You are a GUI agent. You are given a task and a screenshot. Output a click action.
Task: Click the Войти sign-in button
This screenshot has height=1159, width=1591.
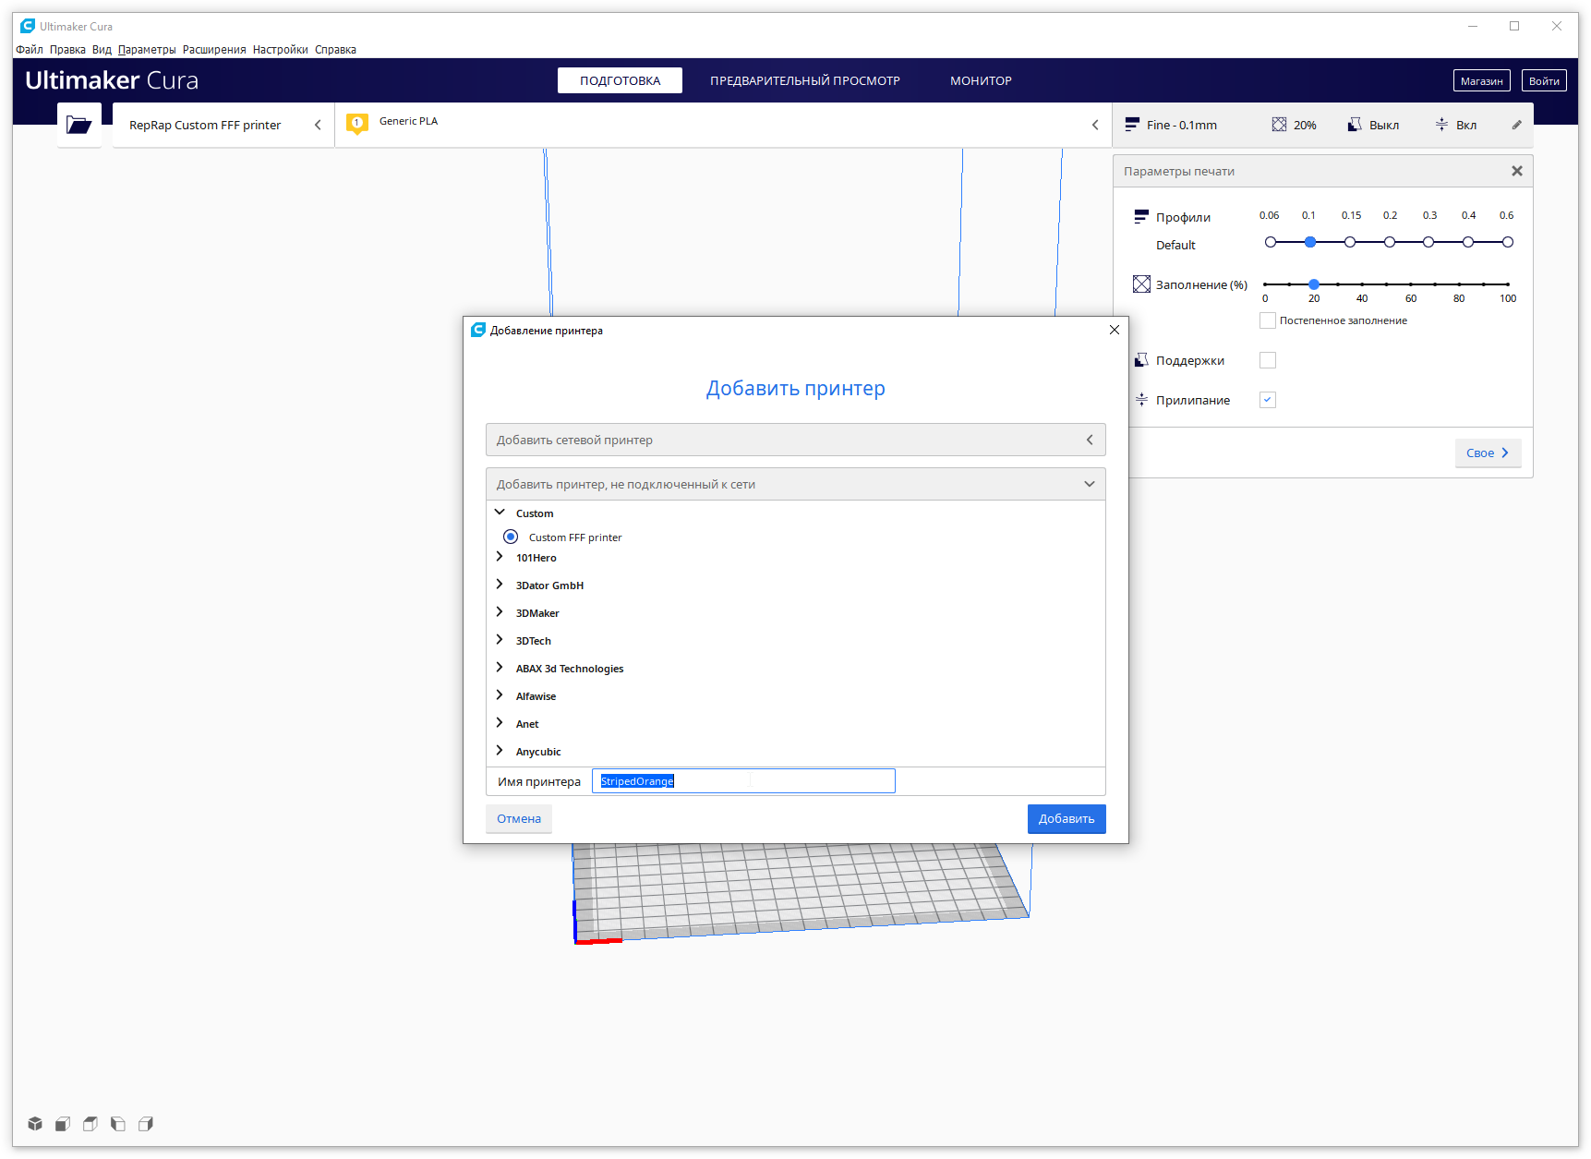pos(1544,81)
